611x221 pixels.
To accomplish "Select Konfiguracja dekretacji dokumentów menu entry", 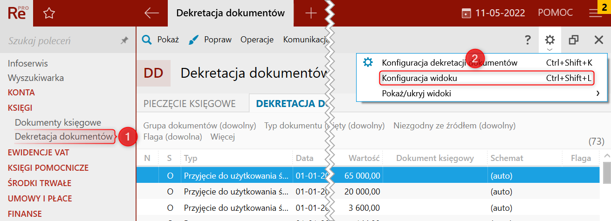I will 481,62.
